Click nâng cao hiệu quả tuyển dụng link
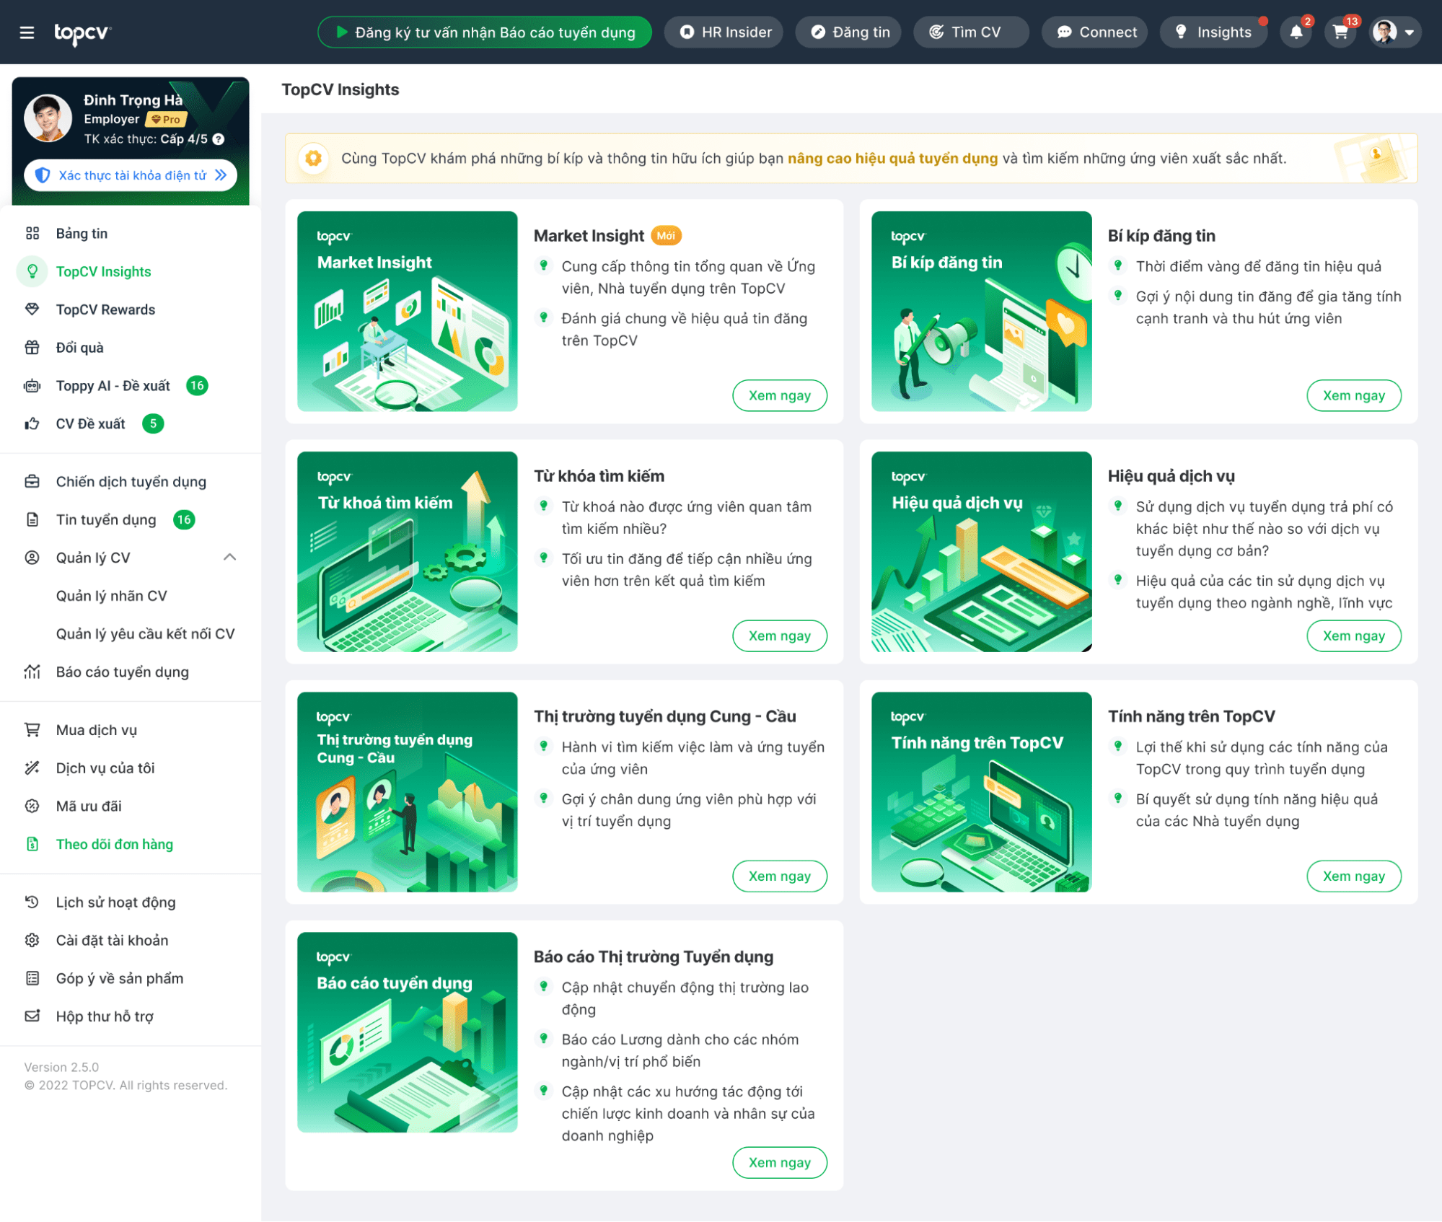 point(893,158)
